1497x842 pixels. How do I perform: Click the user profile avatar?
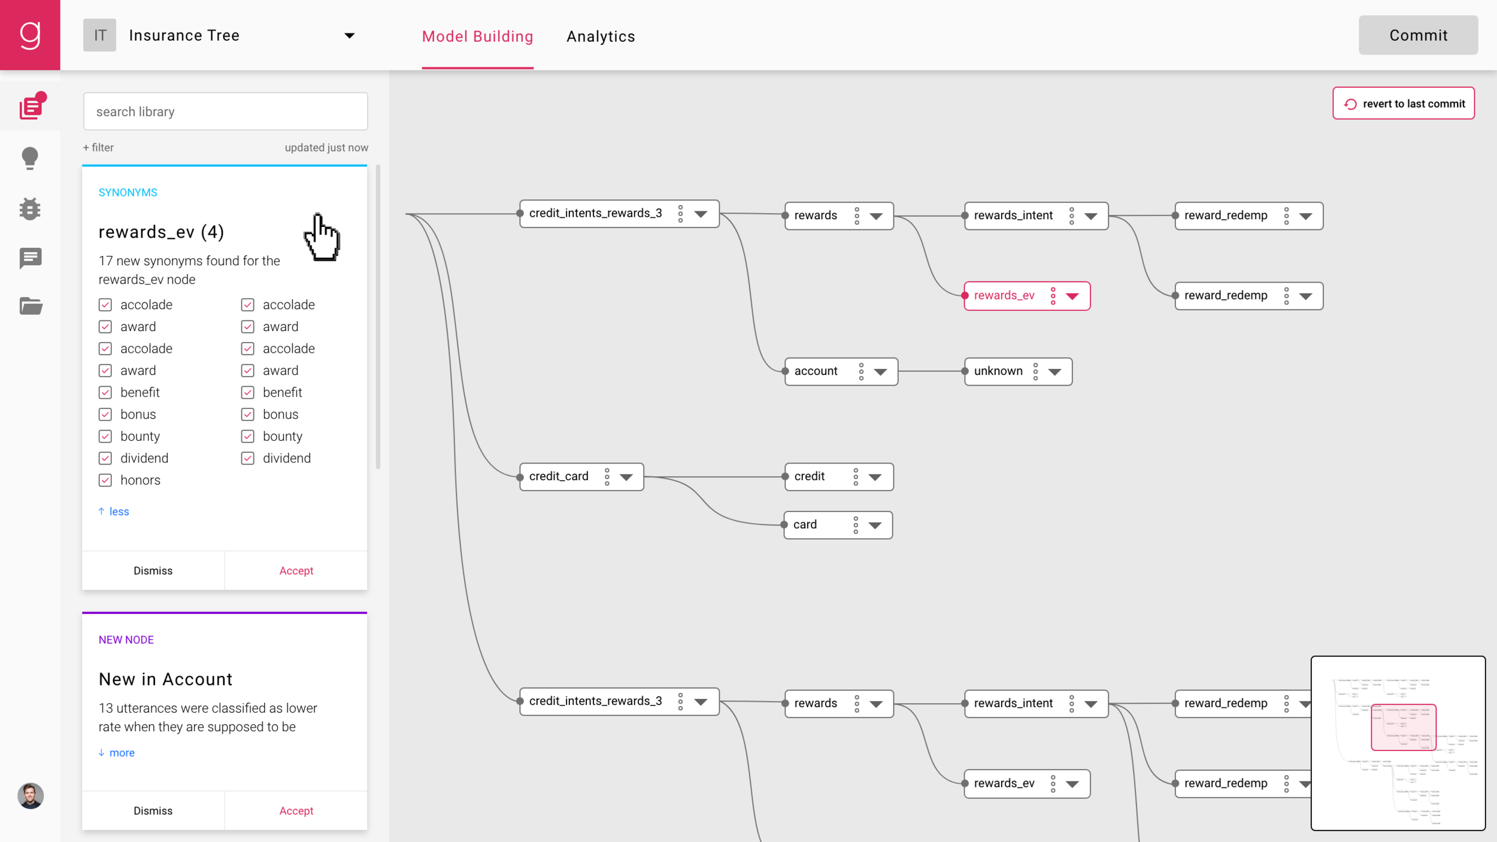click(x=30, y=796)
